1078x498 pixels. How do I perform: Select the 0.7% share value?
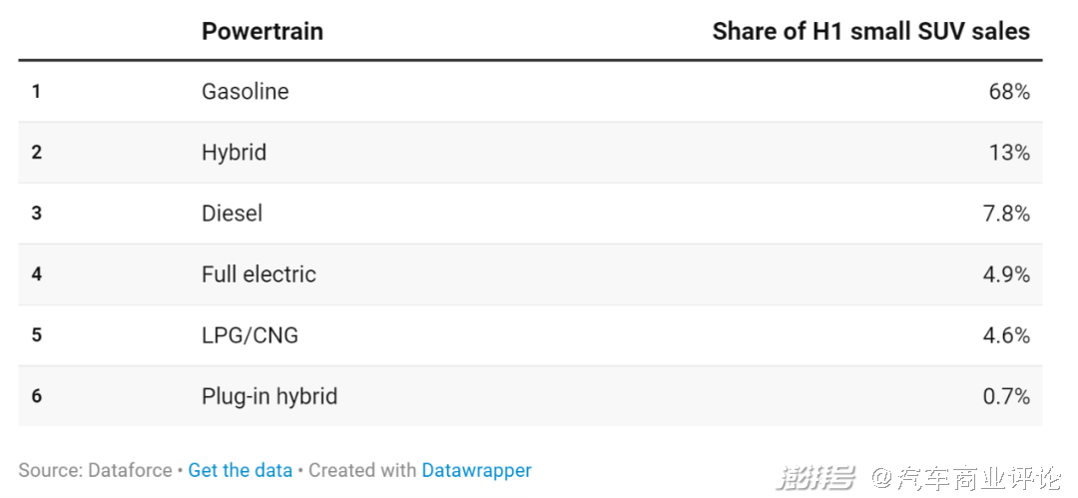(x=1006, y=396)
